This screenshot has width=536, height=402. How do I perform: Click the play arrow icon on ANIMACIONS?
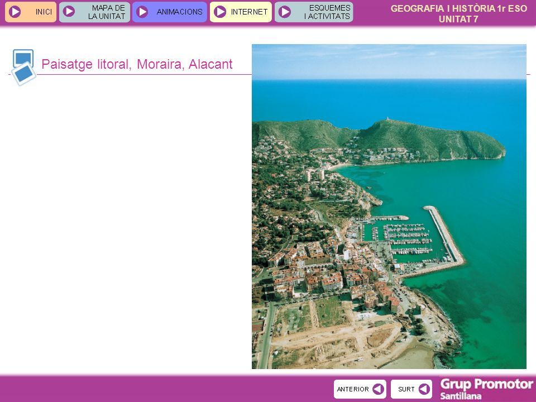point(142,12)
